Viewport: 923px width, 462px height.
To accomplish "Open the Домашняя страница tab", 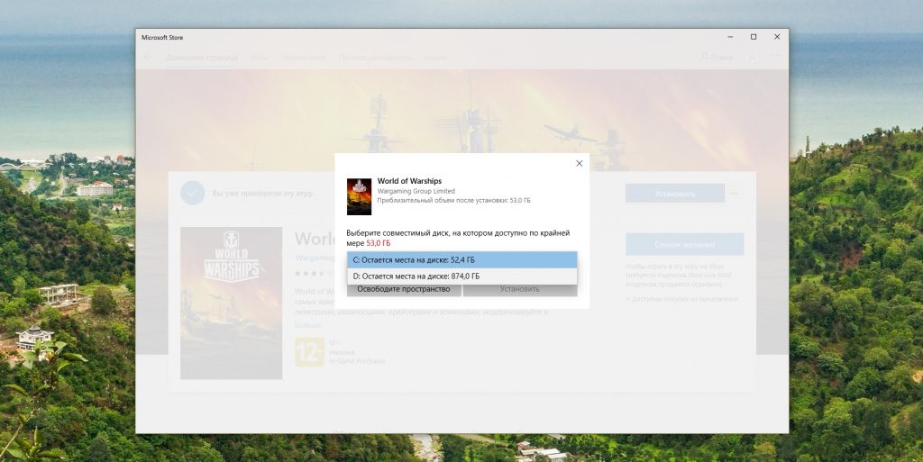I will tap(201, 58).
